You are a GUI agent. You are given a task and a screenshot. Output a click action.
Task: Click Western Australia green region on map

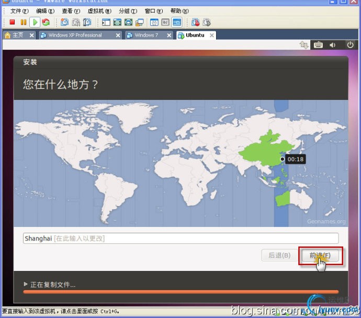click(283, 199)
